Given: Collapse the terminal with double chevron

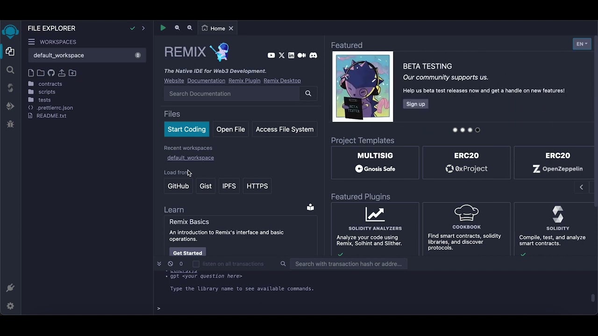Looking at the screenshot, I should (159, 264).
